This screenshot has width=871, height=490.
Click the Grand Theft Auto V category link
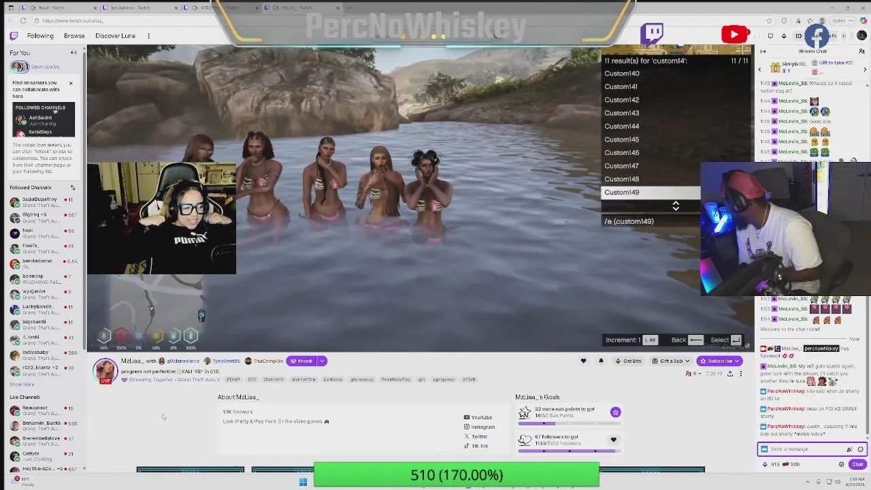[x=197, y=380]
